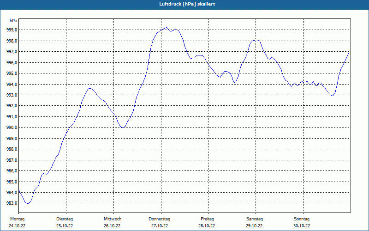Click the 990,0 y-axis value

tap(12, 128)
